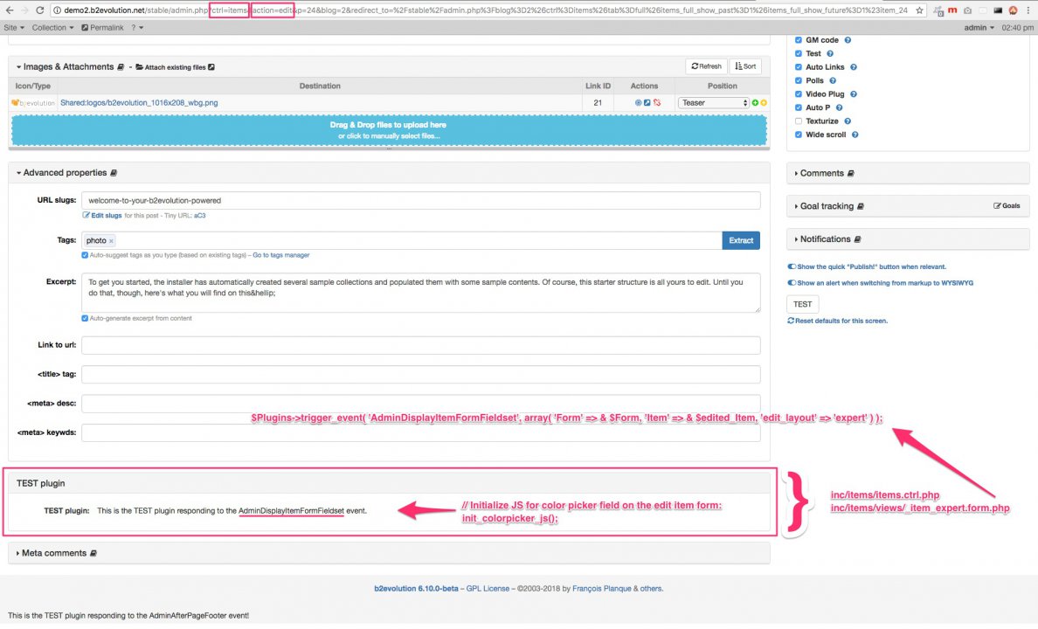The height and width of the screenshot is (629, 1038).
Task: Open manual icon next to Meta comments
Action: coord(93,554)
